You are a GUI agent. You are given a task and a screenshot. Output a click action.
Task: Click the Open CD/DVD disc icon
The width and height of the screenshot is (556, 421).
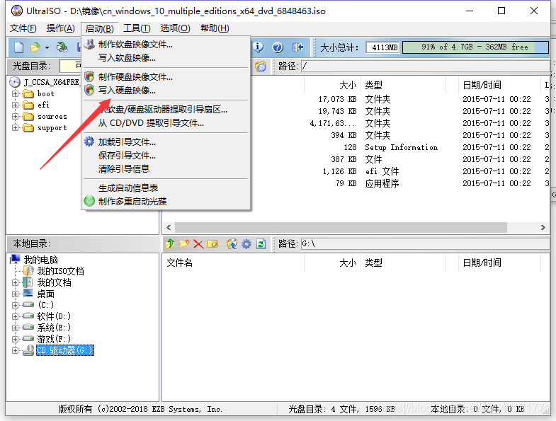(x=62, y=47)
